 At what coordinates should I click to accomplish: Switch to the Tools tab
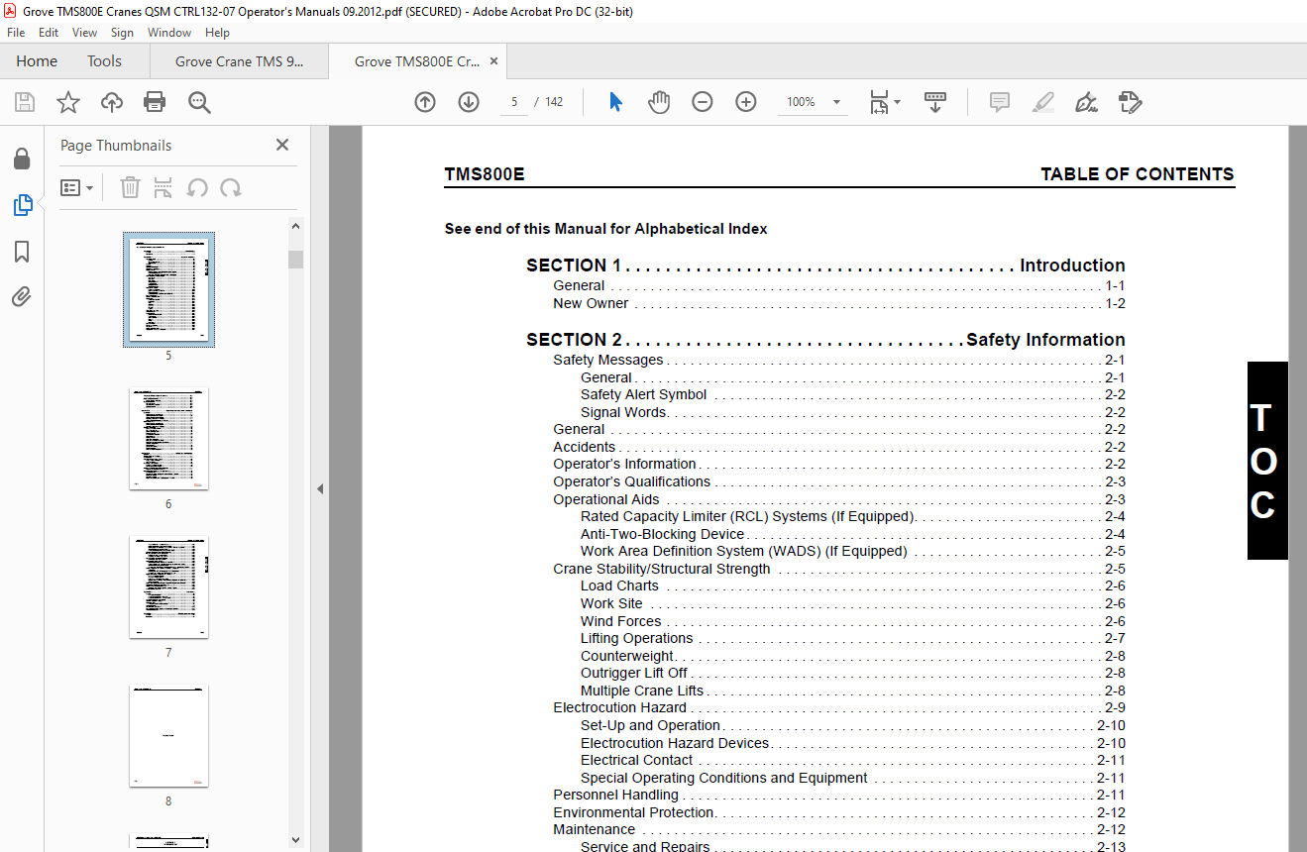coord(104,61)
